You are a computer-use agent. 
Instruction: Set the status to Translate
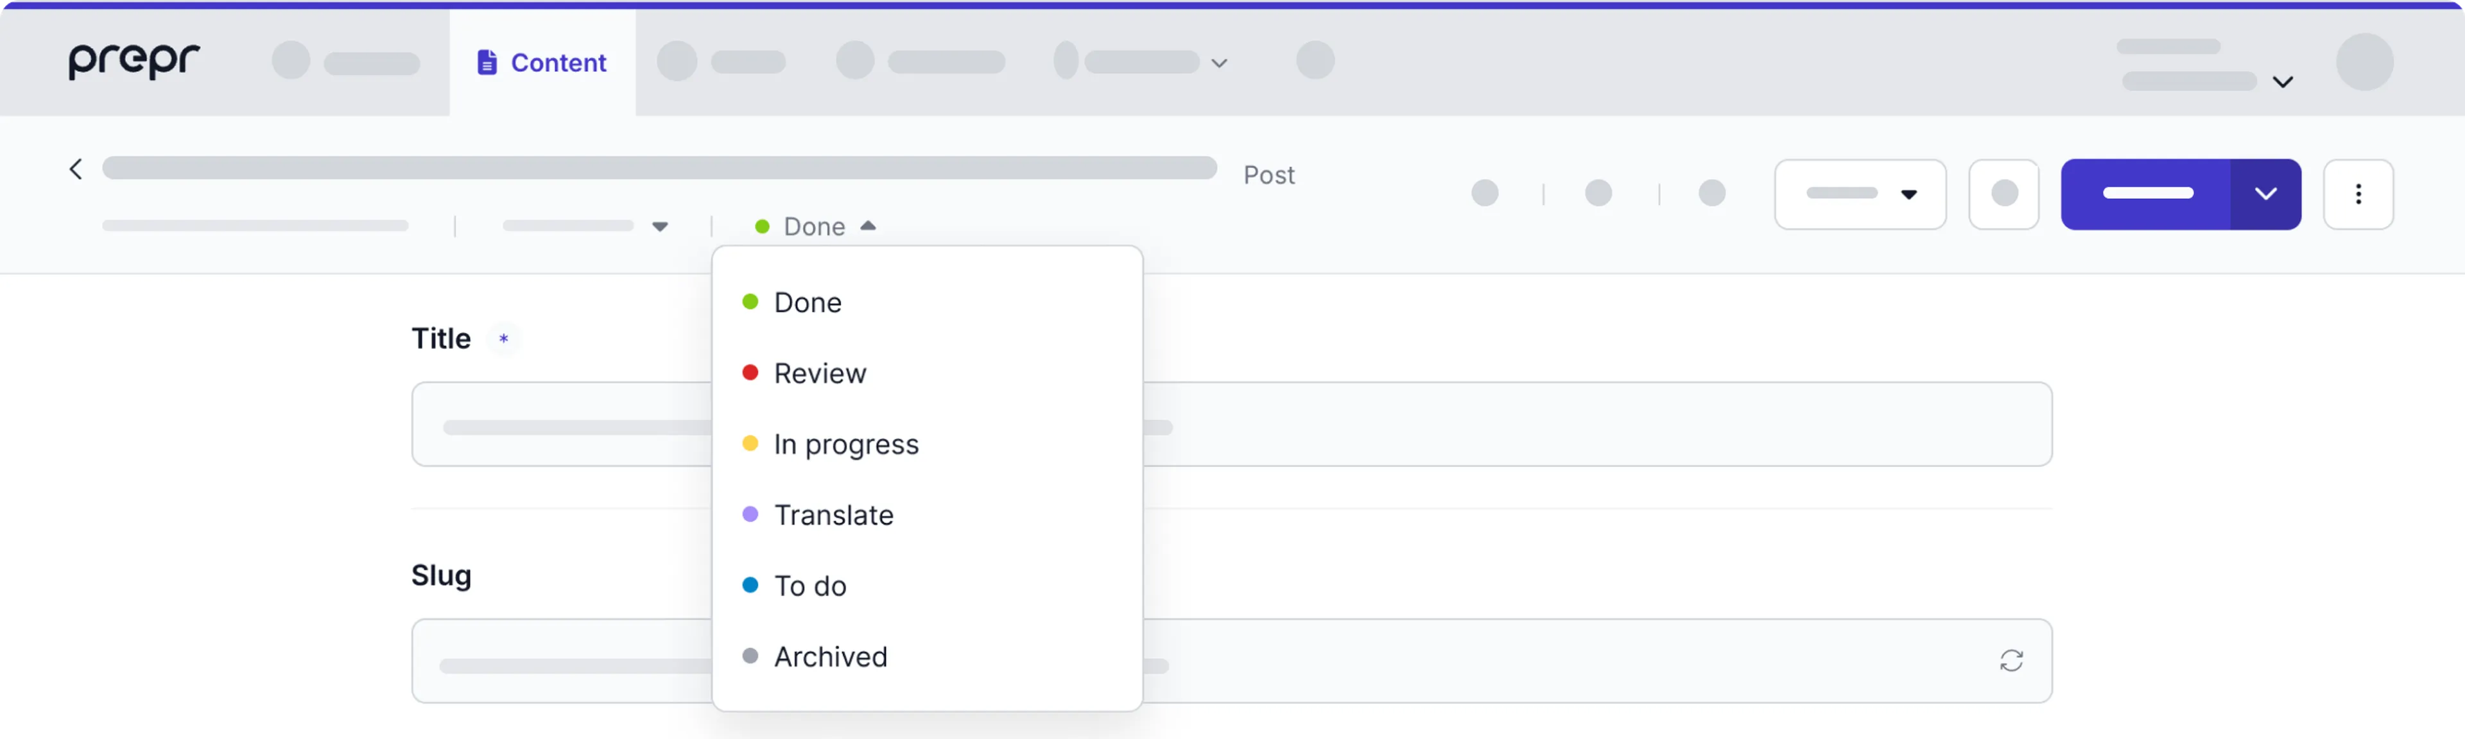[x=833, y=514]
